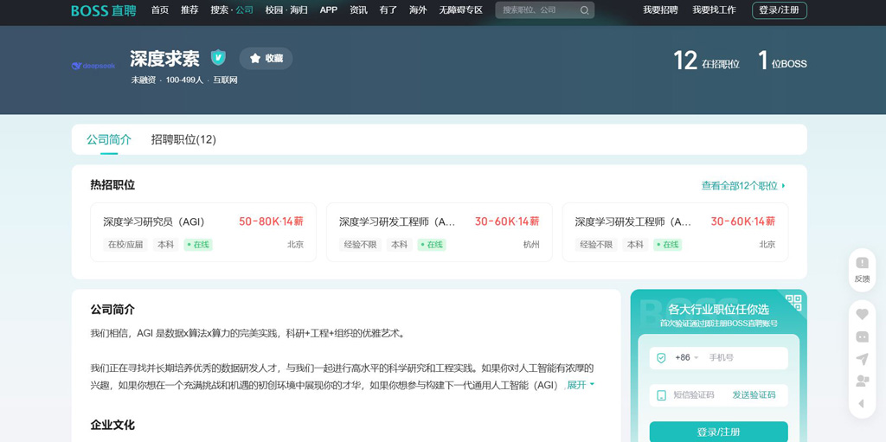Open 校园·海归 menu item
886x442 pixels.
coord(286,10)
